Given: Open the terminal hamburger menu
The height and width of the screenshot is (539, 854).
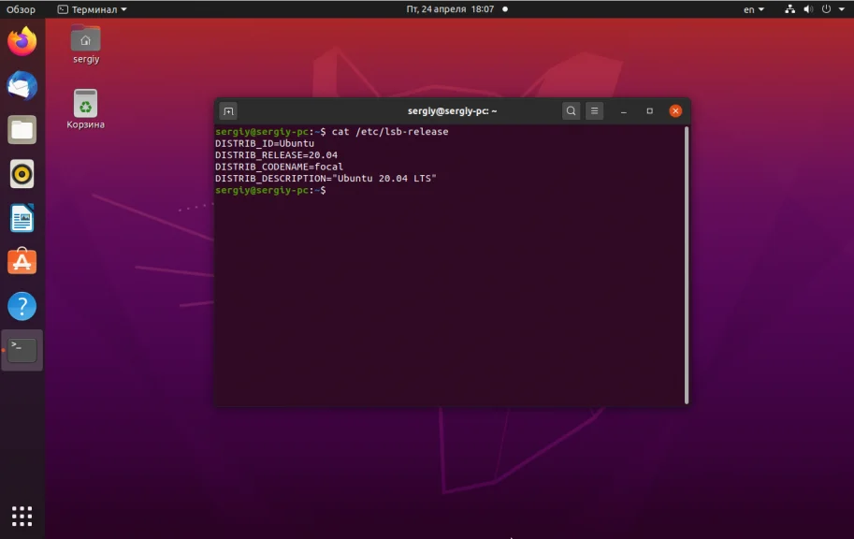Looking at the screenshot, I should 594,111.
